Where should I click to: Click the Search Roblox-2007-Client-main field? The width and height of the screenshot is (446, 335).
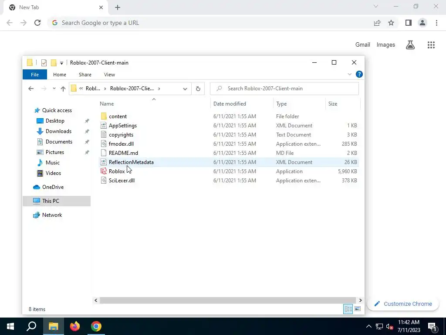tap(284, 89)
